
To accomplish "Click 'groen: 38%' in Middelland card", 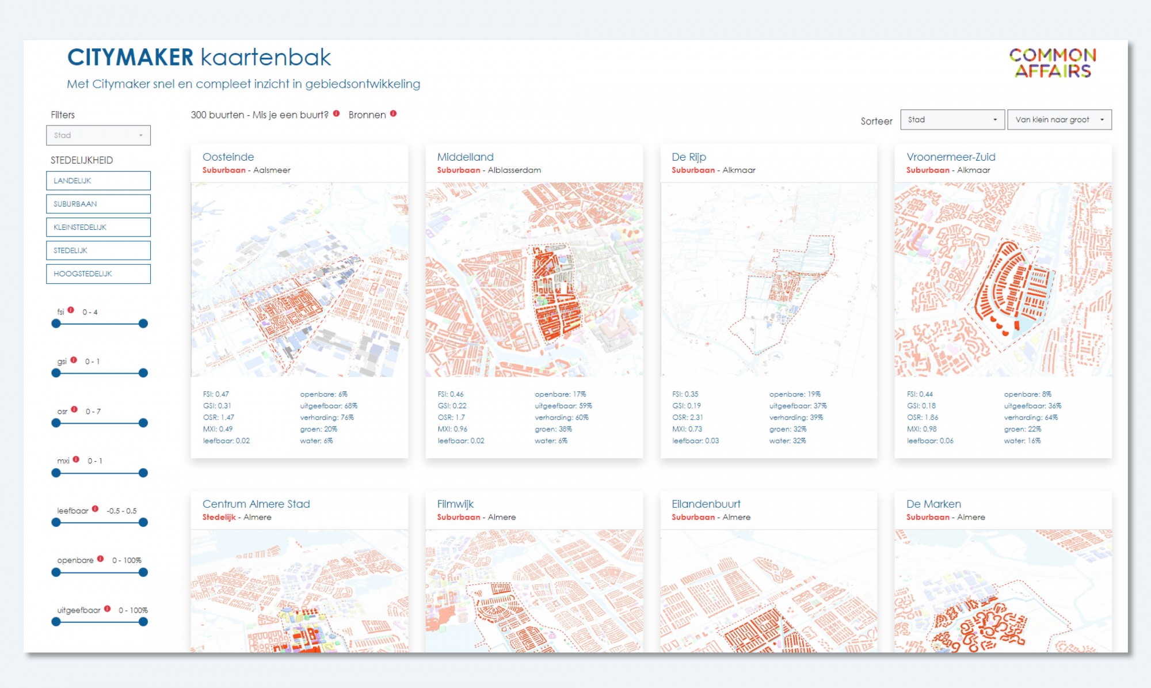I will pos(553,429).
